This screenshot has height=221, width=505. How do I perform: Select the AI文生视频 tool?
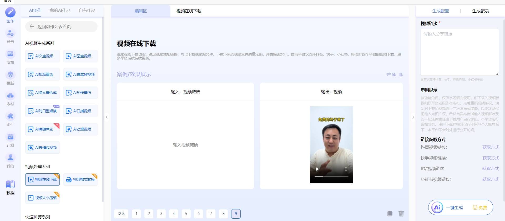(x=42, y=56)
